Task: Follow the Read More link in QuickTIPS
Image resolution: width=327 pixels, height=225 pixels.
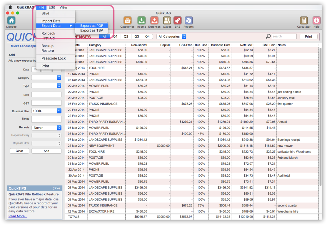Action: pyautogui.click(x=18, y=216)
